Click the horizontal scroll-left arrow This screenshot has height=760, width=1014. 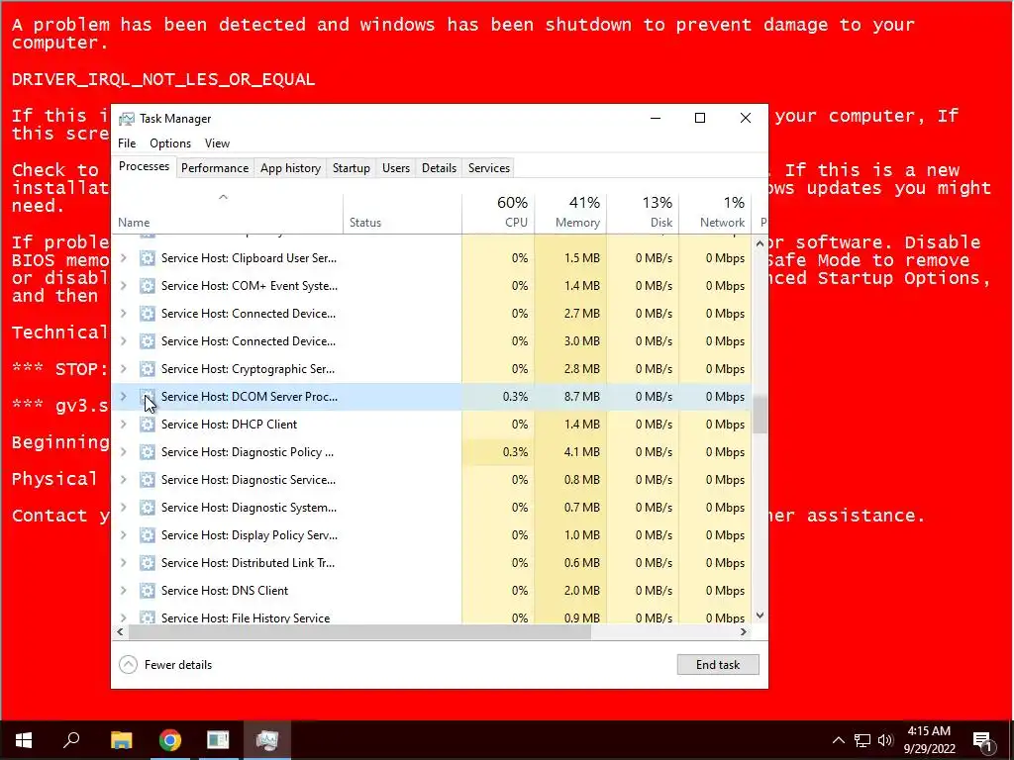pyautogui.click(x=120, y=632)
